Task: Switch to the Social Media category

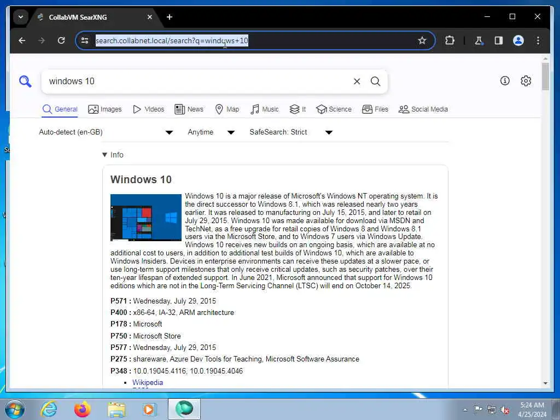Action: [423, 109]
